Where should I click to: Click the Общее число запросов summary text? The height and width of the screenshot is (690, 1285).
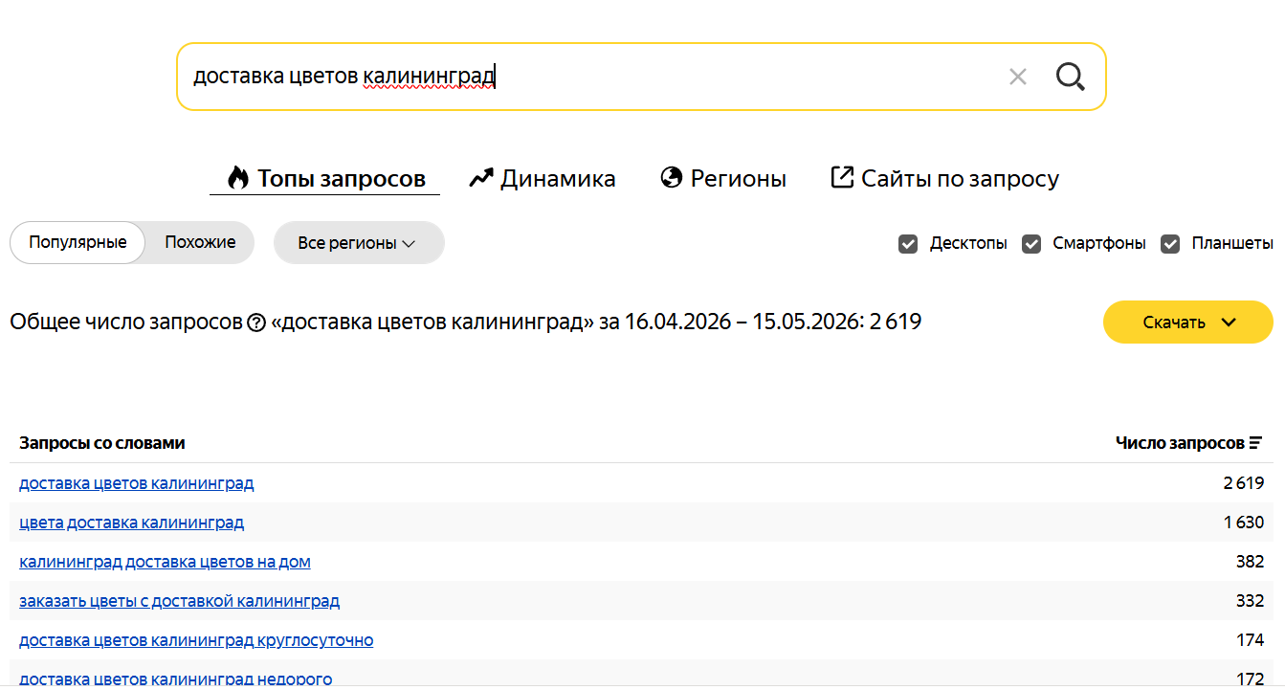(x=465, y=323)
